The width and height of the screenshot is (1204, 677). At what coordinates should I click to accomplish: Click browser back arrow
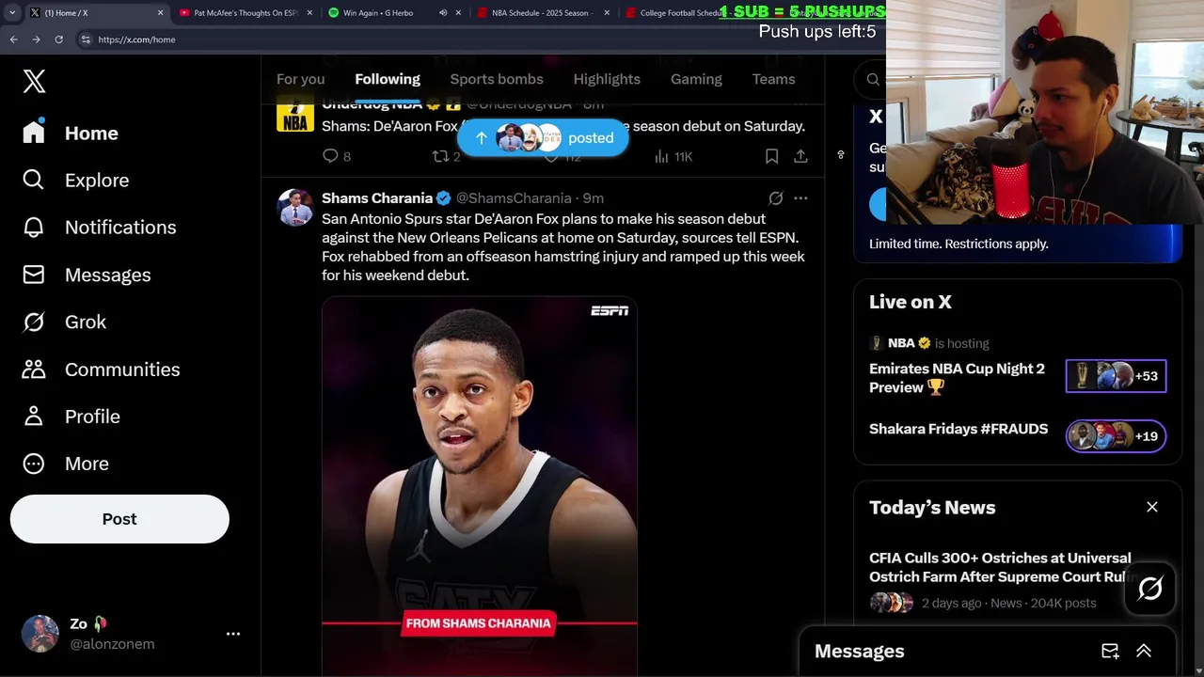point(13,39)
